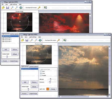This screenshot has height=99, width=112.
Task: Zoom in magnifier in back window toolbar
Action: click(x=12, y=7)
